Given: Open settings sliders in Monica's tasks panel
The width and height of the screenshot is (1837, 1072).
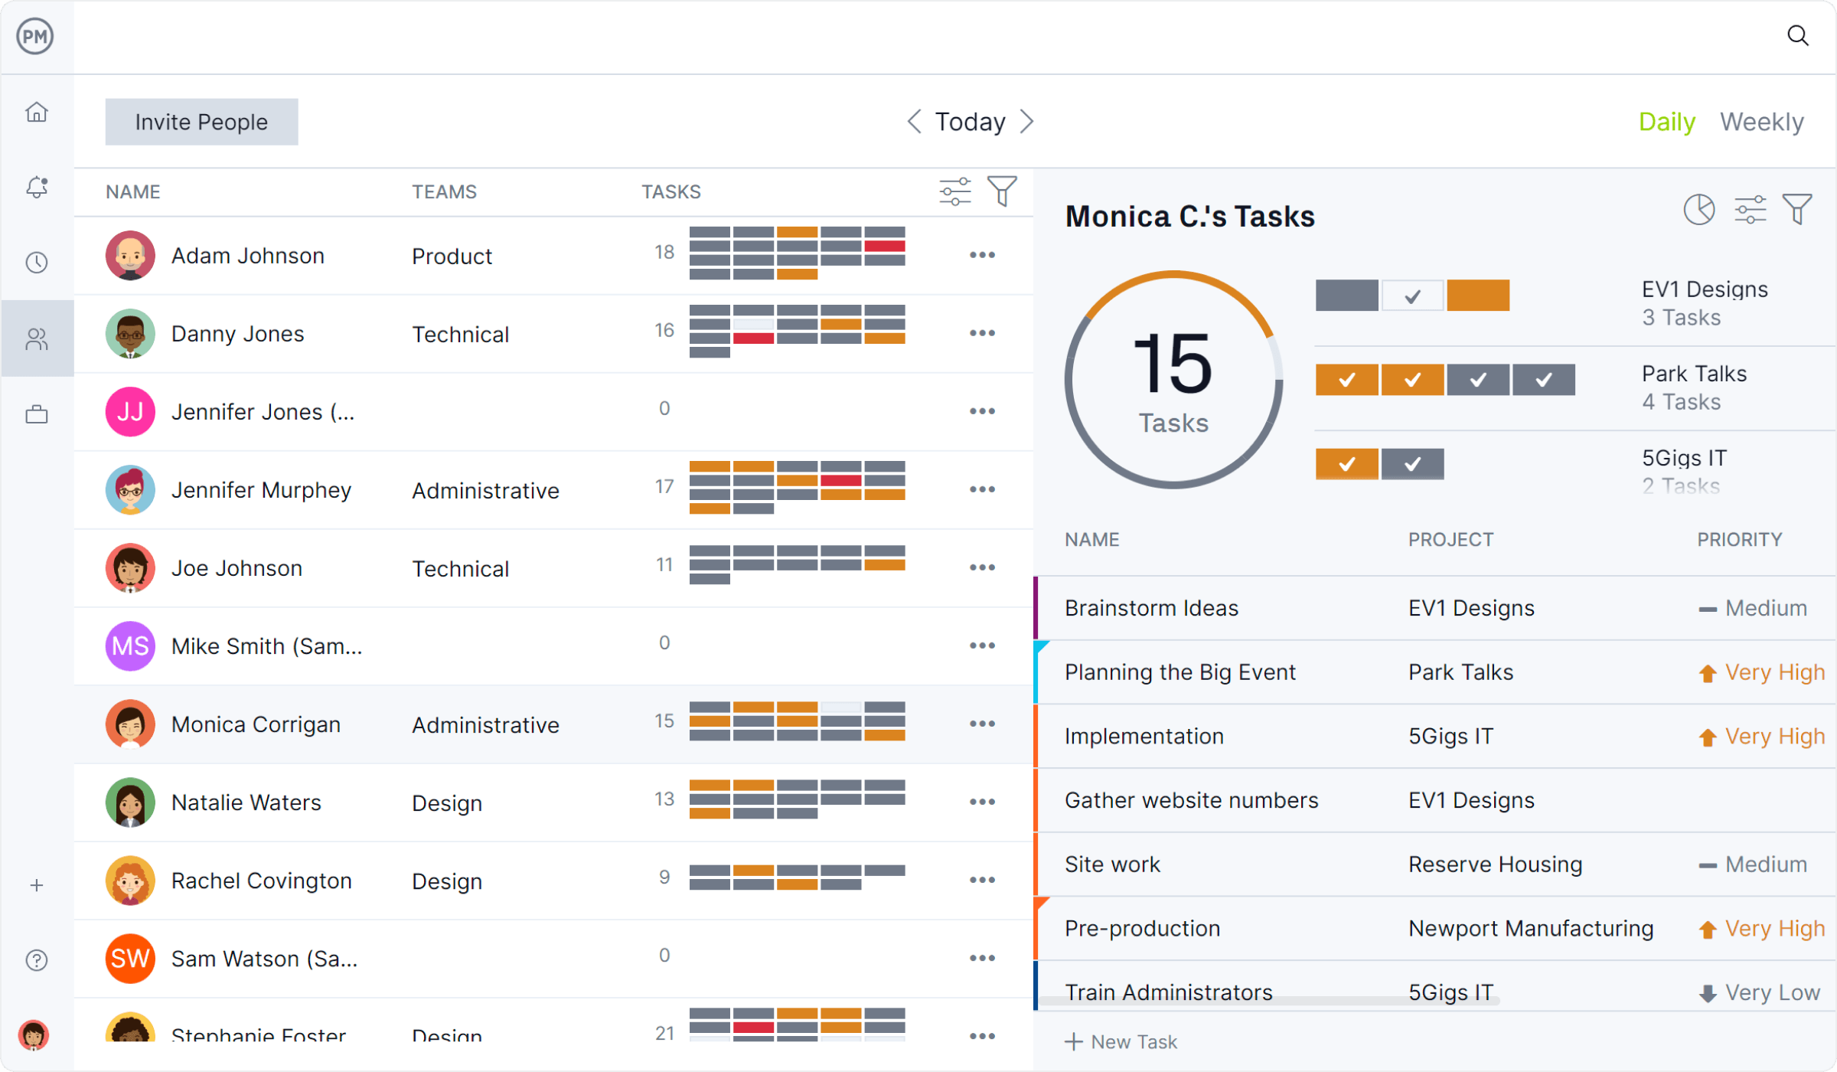Looking at the screenshot, I should [1750, 209].
